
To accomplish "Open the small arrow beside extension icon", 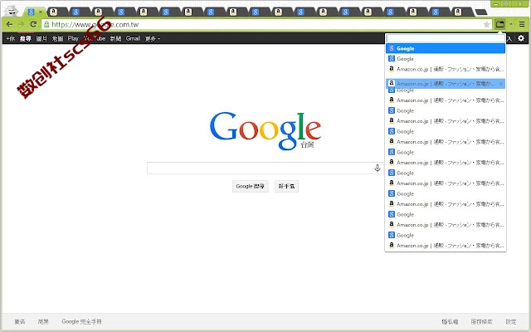I will point(511,24).
